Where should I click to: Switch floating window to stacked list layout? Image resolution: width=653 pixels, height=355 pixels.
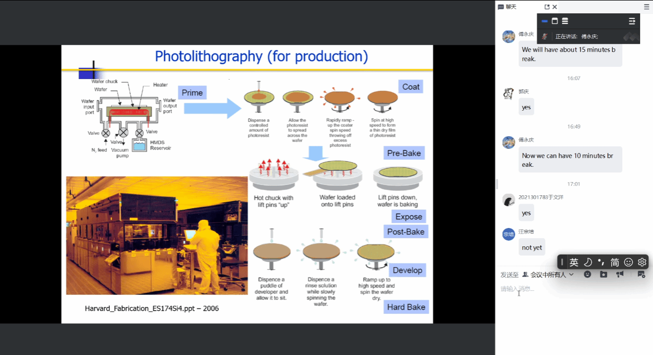point(565,21)
